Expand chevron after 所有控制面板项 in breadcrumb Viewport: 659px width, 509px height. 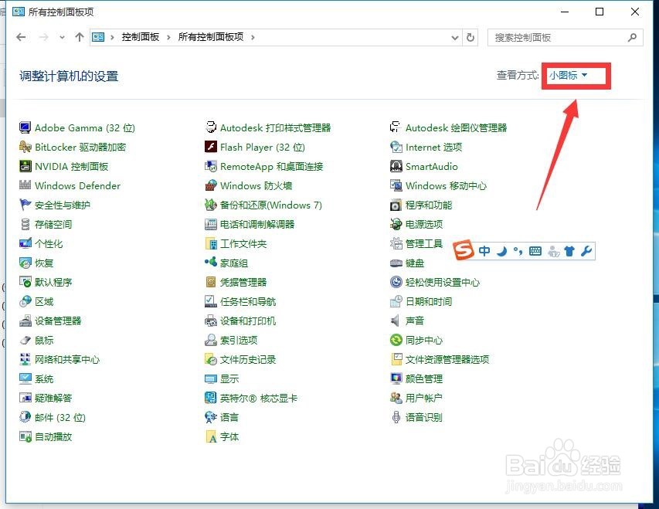pos(253,37)
